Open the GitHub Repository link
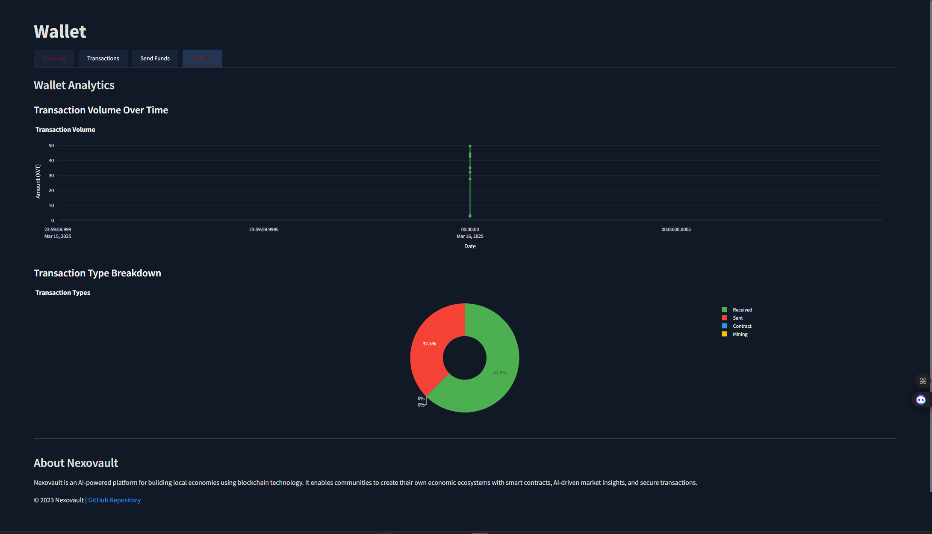Image resolution: width=932 pixels, height=534 pixels. pos(114,500)
